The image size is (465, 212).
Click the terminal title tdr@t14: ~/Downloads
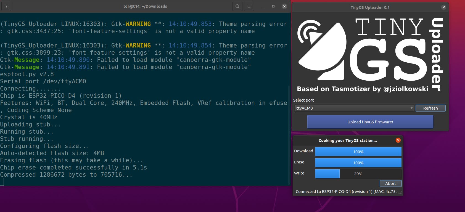[x=145, y=6]
